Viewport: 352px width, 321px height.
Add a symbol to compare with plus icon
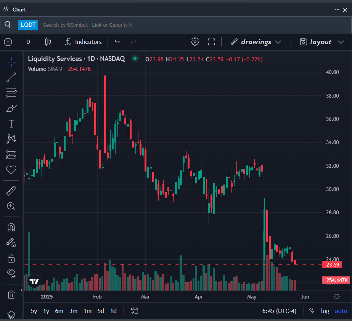click(8, 42)
